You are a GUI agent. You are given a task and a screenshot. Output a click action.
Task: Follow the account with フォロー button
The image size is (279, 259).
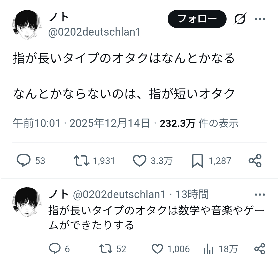pyautogui.click(x=197, y=19)
